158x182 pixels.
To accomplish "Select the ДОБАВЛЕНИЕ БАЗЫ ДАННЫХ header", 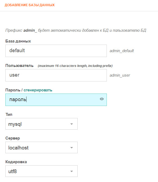I will point(30,5).
